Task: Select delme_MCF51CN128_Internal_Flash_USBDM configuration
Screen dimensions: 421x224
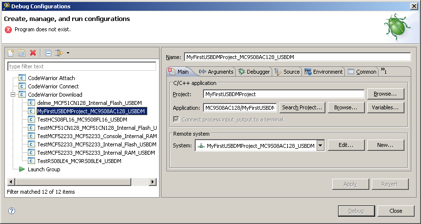Action: (x=89, y=103)
